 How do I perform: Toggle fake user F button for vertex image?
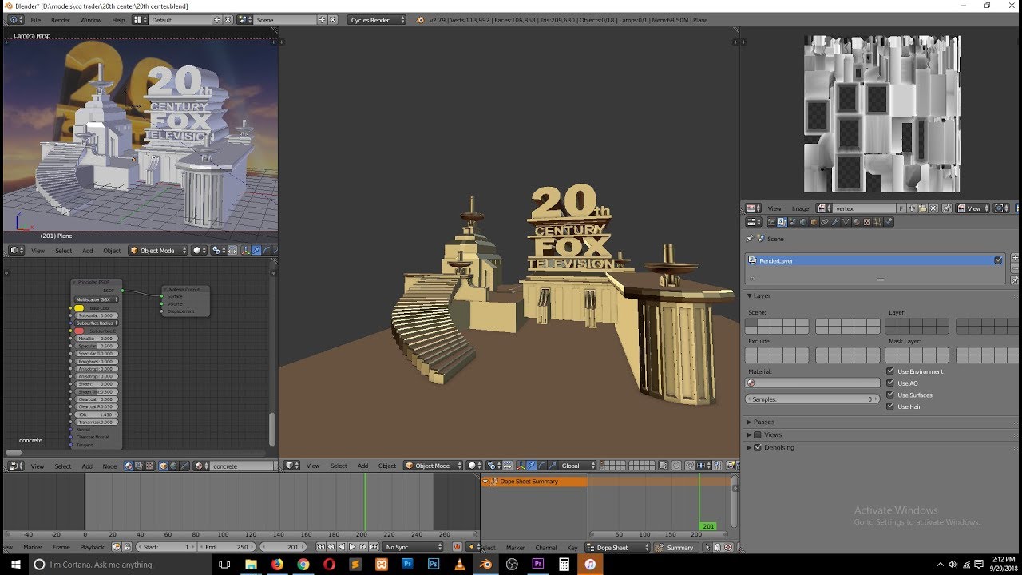(x=901, y=208)
